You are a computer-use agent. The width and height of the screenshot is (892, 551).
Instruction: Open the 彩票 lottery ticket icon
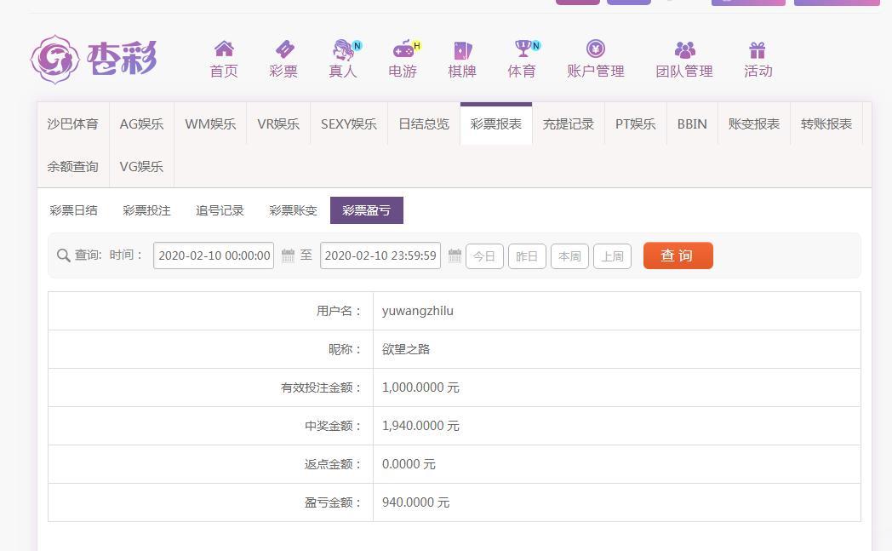point(284,49)
